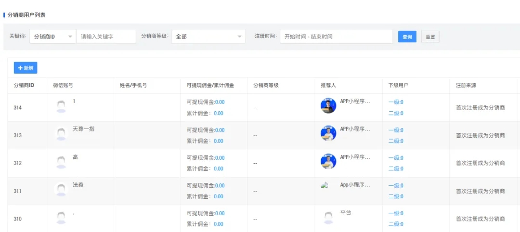
Task: Open the 注册时间 date range picker
Action: click(x=336, y=37)
